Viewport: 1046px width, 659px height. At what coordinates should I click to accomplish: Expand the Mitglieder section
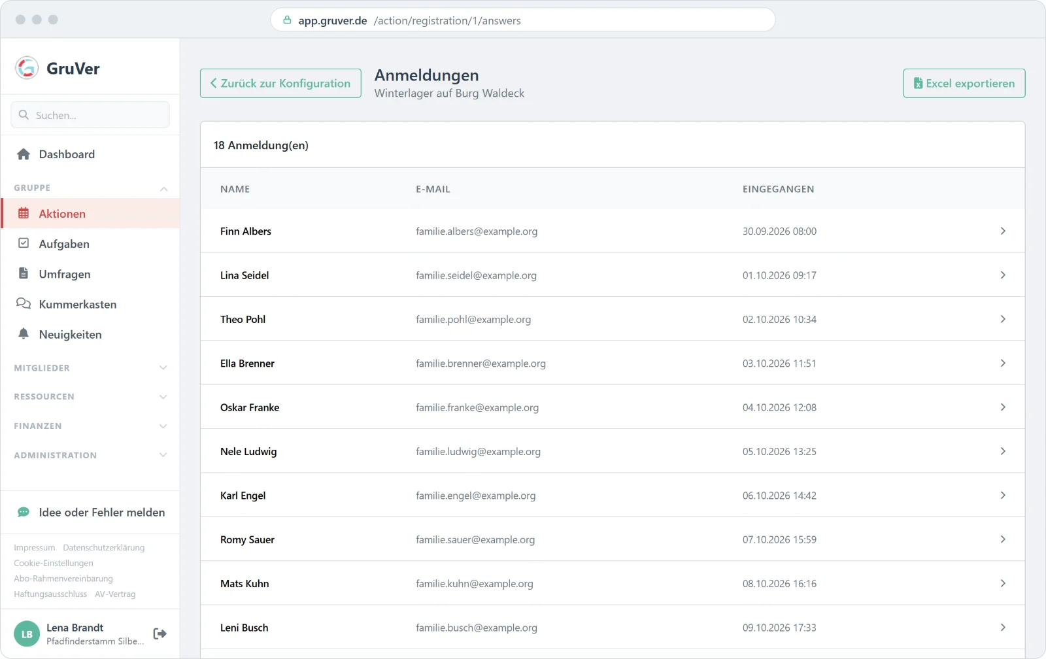90,367
